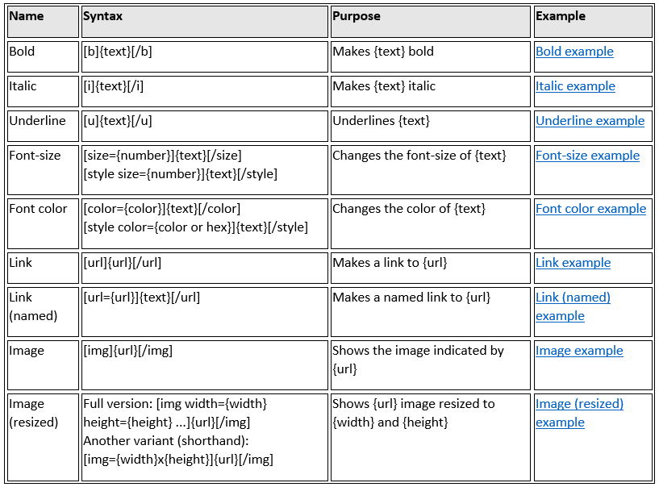Click the Link example hyperlink
The width and height of the screenshot is (659, 487).
coord(573,263)
